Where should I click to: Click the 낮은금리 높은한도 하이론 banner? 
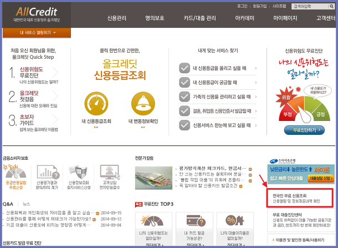(x=301, y=174)
